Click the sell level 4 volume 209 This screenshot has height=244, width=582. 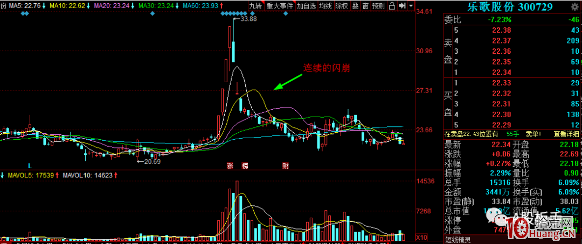click(x=573, y=40)
